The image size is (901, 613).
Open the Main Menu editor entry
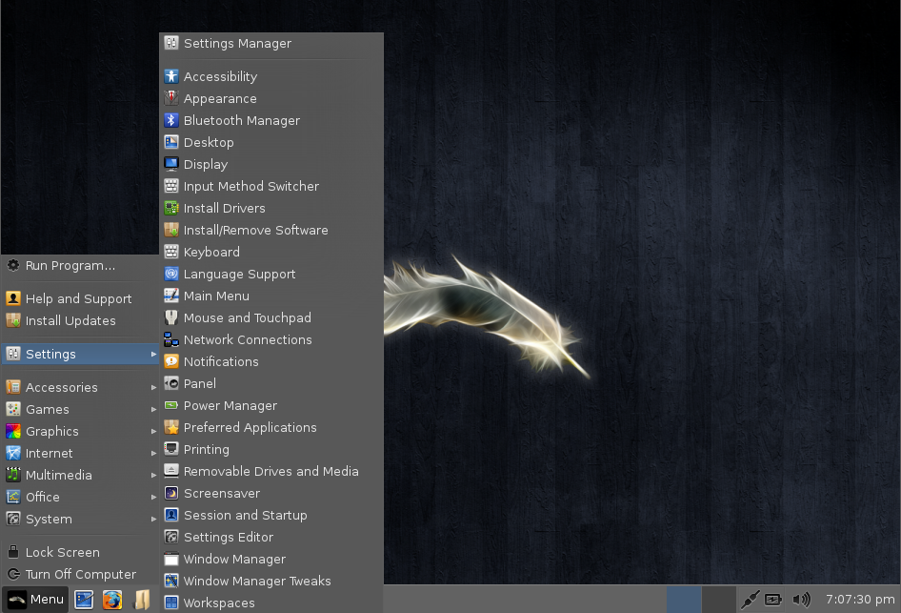[271, 296]
